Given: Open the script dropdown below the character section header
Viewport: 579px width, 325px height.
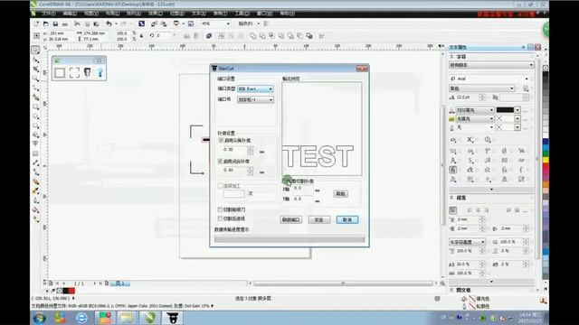Looking at the screenshot, I should tap(491, 65).
